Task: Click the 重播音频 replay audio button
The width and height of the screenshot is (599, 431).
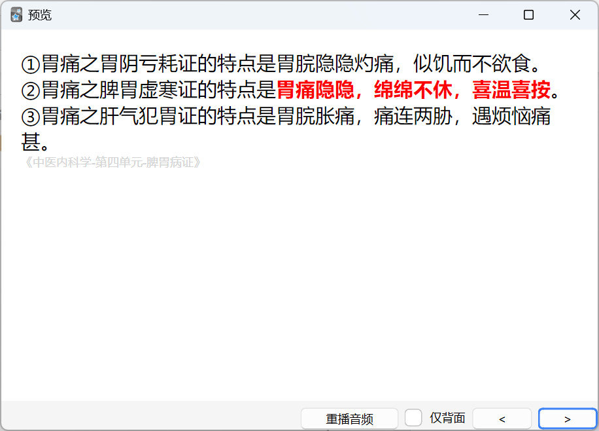Action: pos(349,419)
